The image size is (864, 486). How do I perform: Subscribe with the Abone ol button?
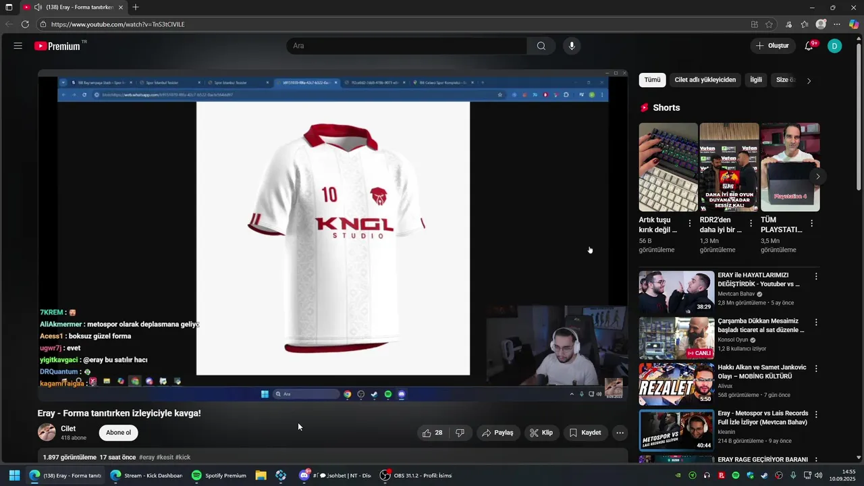click(119, 433)
